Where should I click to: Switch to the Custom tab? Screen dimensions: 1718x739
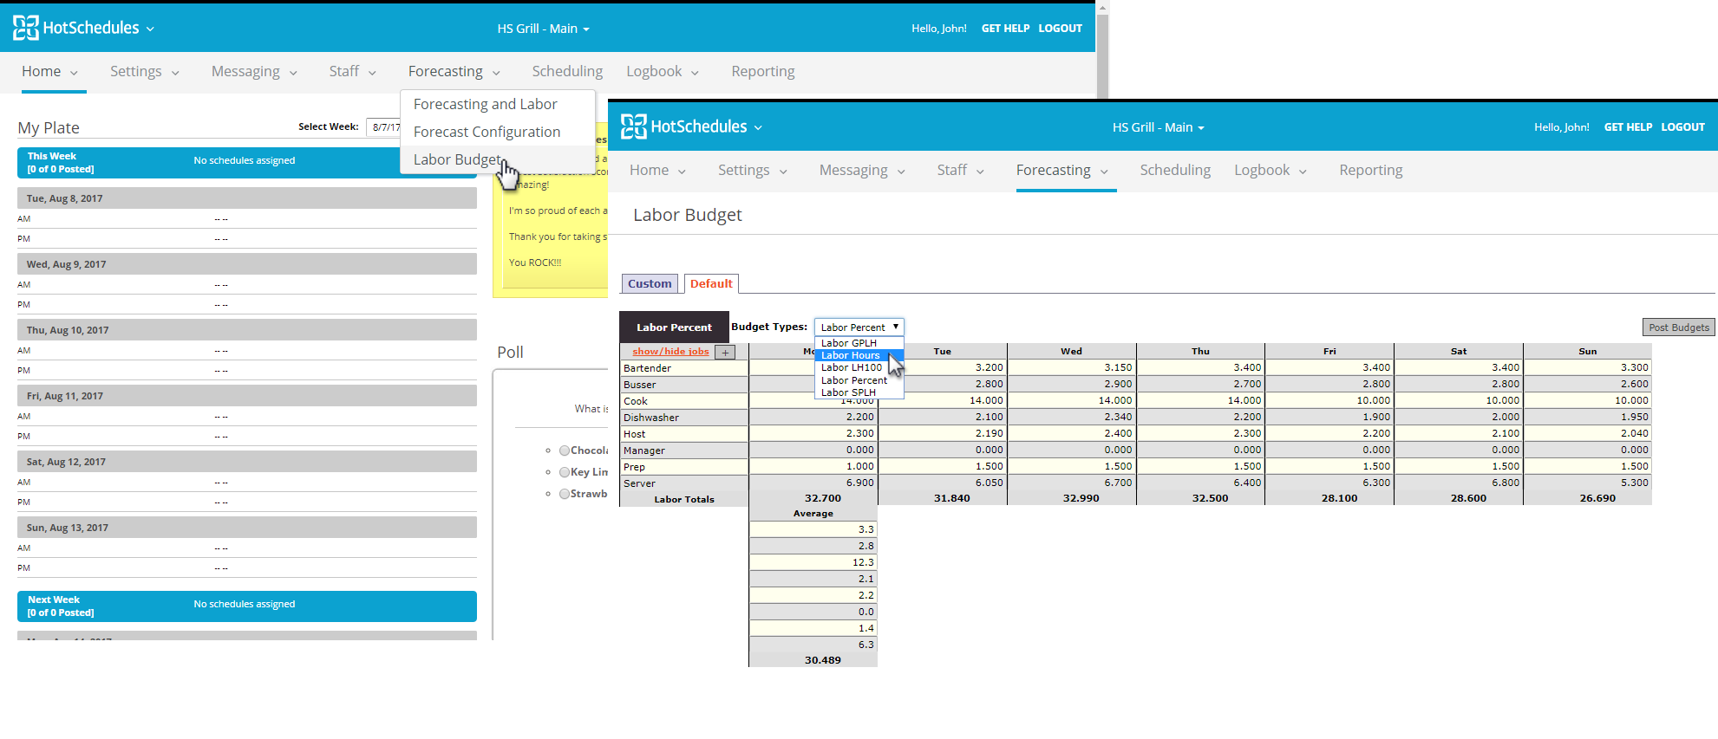coord(650,283)
